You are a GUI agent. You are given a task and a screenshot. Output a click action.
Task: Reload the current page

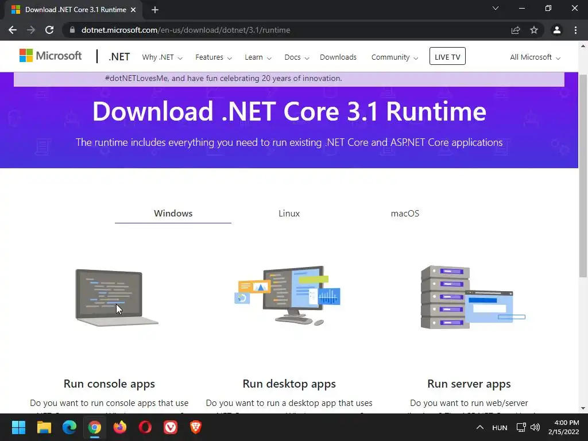(x=49, y=30)
